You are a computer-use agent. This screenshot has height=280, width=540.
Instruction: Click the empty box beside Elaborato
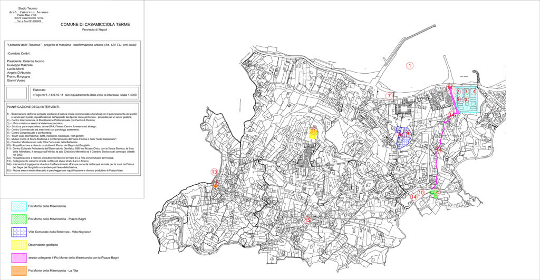[x=17, y=93]
